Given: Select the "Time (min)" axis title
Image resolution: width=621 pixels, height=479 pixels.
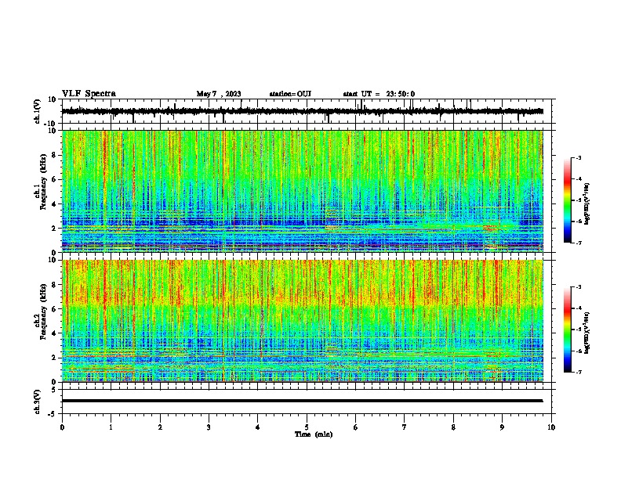Looking at the screenshot, I should pyautogui.click(x=314, y=434).
